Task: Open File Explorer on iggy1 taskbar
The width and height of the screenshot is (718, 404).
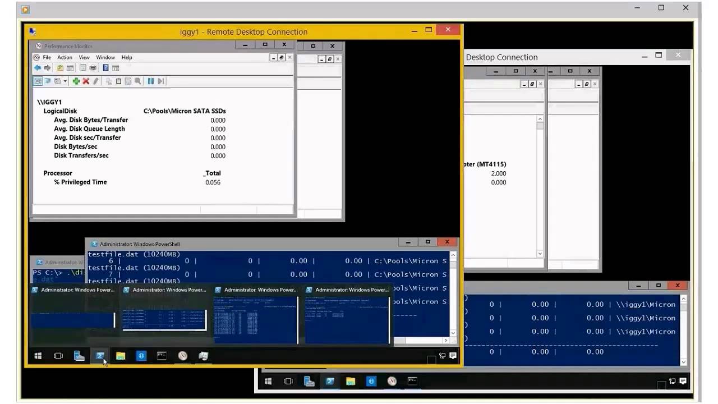Action: coord(120,356)
